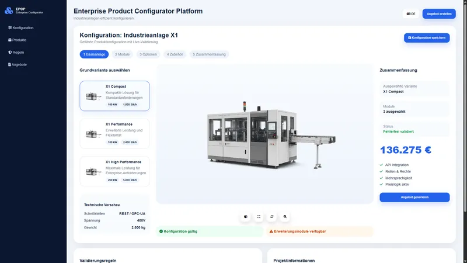Click the EPCP logo icon
The height and width of the screenshot is (263, 467).
[9, 11]
